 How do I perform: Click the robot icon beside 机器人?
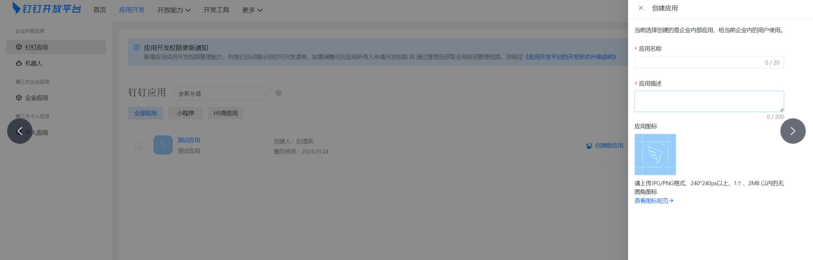(19, 63)
